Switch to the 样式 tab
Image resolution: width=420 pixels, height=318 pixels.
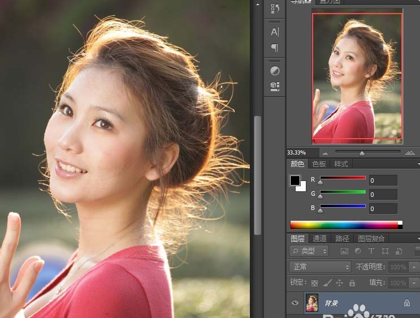click(341, 164)
